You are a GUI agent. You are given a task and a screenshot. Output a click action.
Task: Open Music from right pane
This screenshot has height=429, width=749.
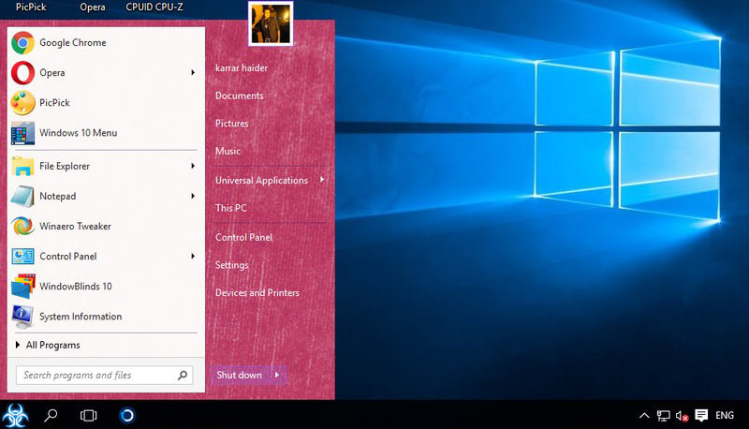pyautogui.click(x=228, y=151)
